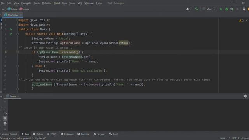Click the up arrow in Run panel
The height and width of the screenshot is (140, 249).
[5, 102]
